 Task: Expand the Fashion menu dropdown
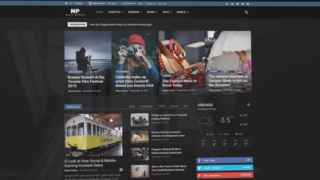[x=135, y=12]
